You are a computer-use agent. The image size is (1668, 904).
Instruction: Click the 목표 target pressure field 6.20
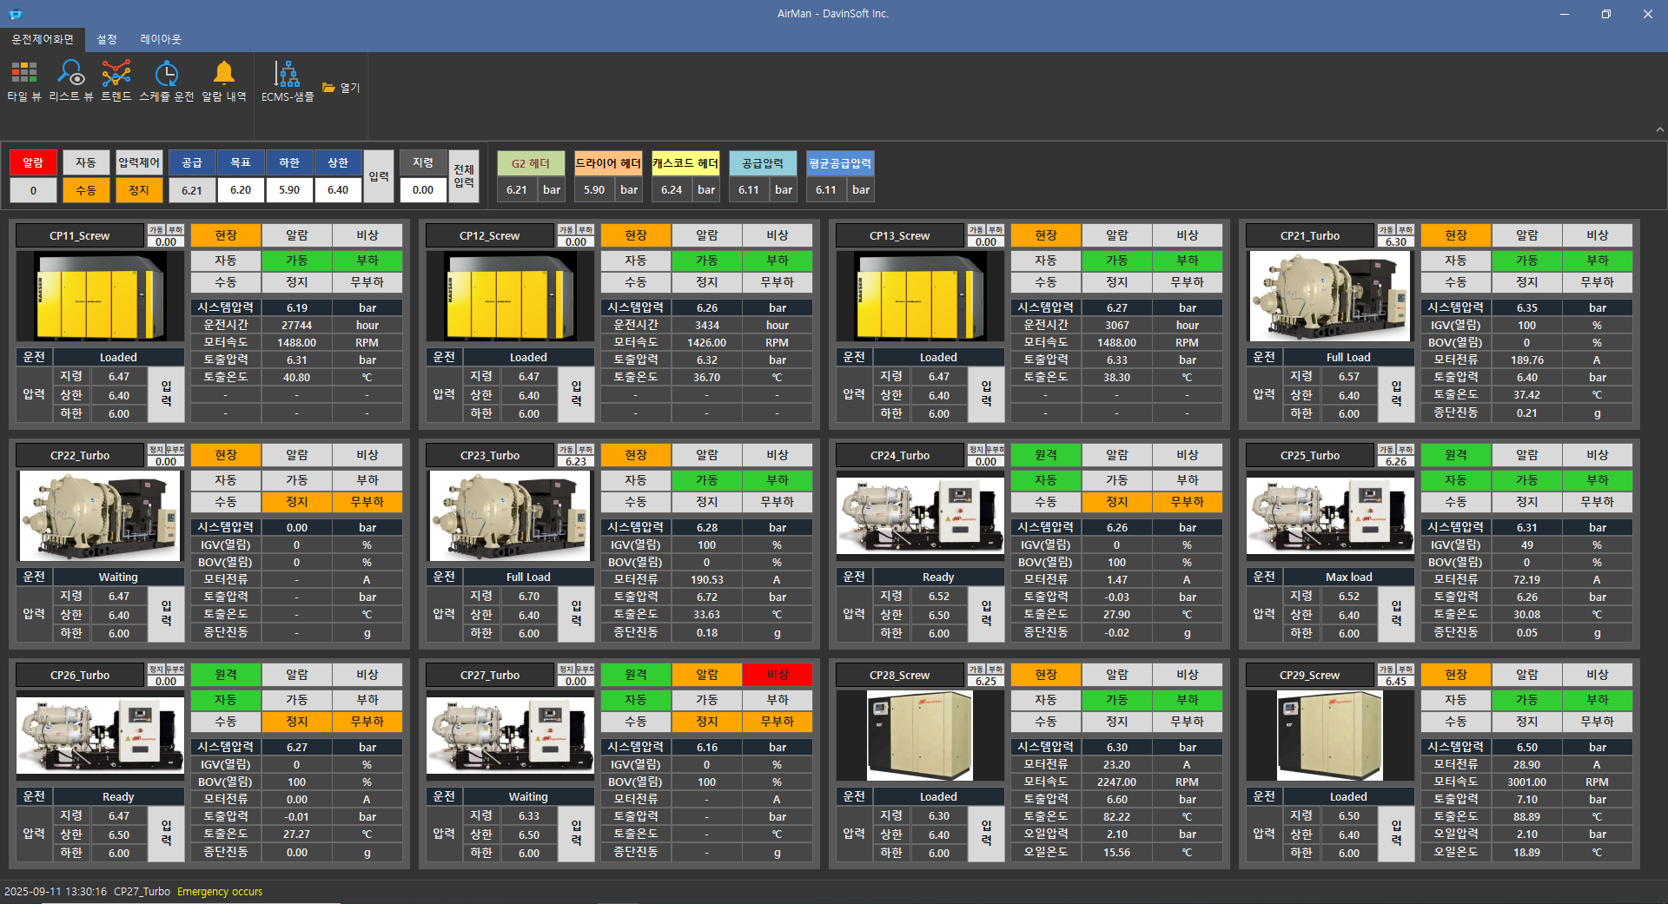(x=241, y=190)
